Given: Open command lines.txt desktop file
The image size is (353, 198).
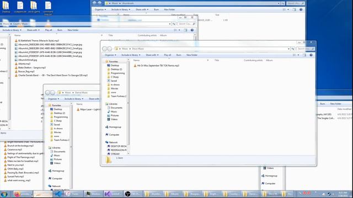Looking at the screenshot, I should 48,8.
